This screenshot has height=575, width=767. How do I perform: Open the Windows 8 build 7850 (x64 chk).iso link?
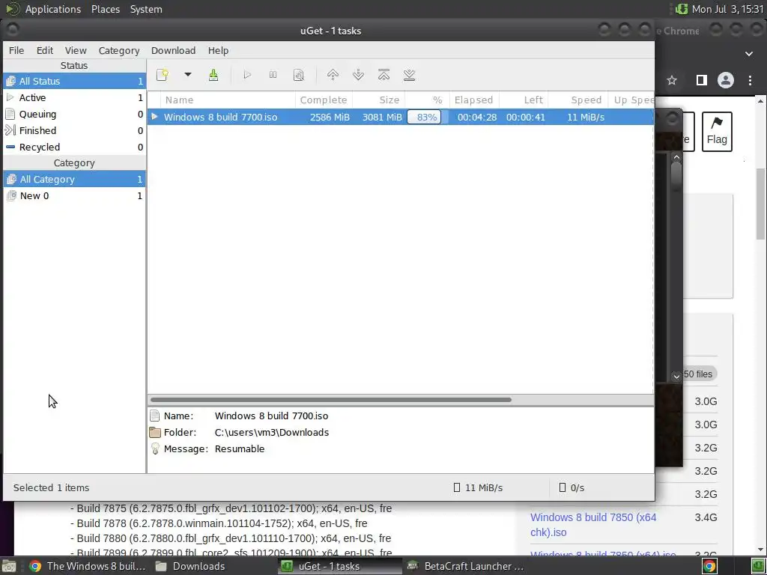593,525
